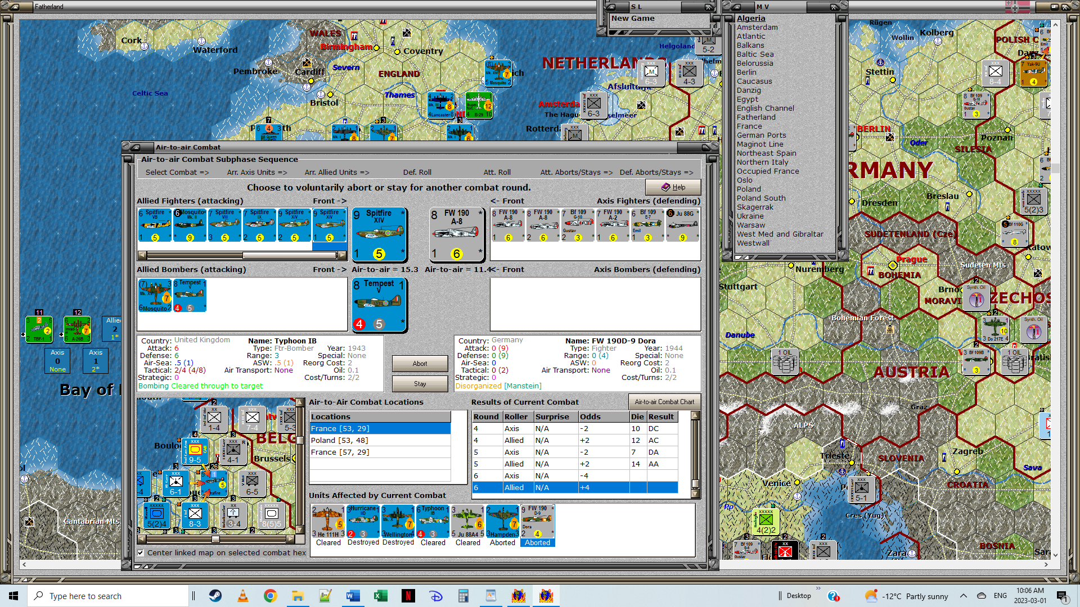
Task: Choose New Game in the S L window
Action: (x=633, y=18)
